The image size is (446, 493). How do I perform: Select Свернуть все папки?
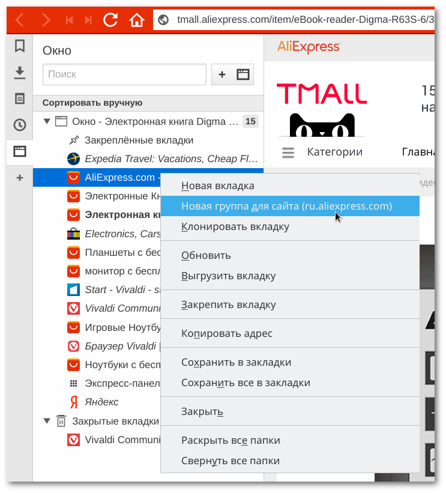290,461
